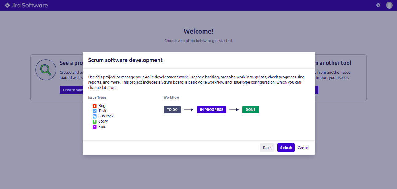Click the Sub-task issue type icon
This screenshot has width=397, height=189.
[95, 116]
